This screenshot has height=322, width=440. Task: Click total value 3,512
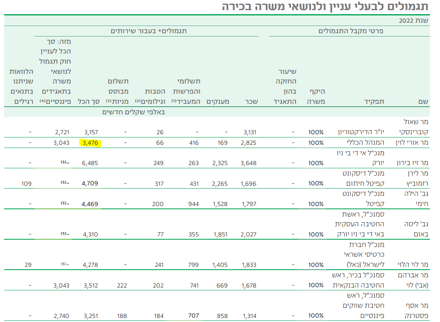pyautogui.click(x=91, y=286)
